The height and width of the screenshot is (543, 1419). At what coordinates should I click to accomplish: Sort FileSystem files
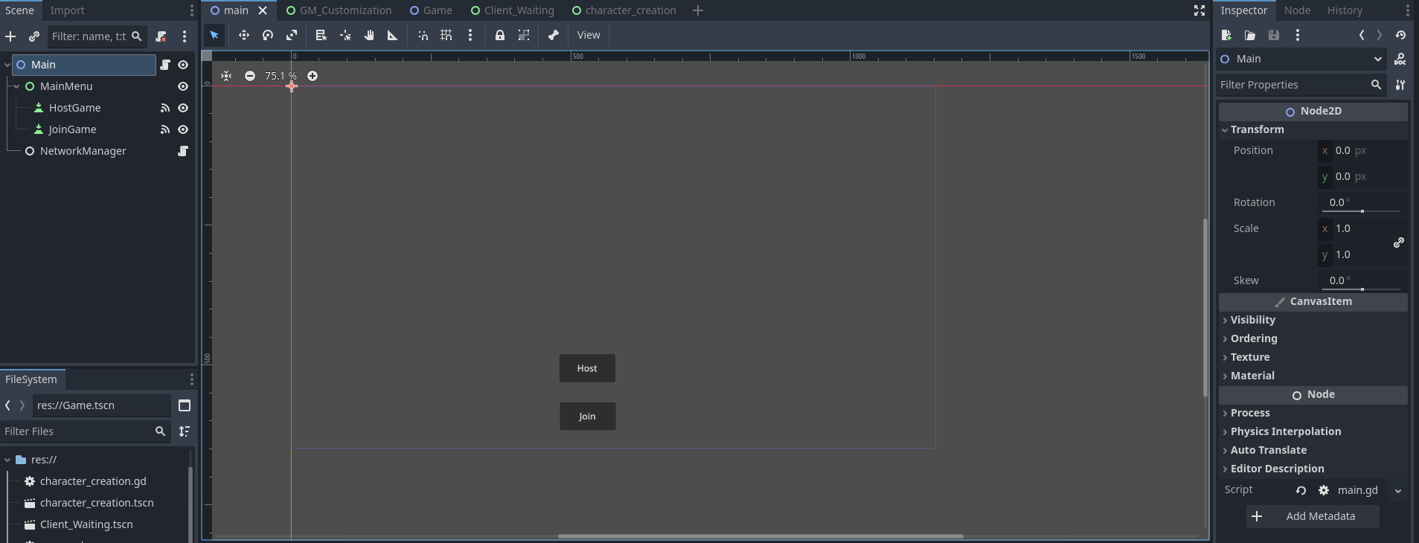(185, 431)
